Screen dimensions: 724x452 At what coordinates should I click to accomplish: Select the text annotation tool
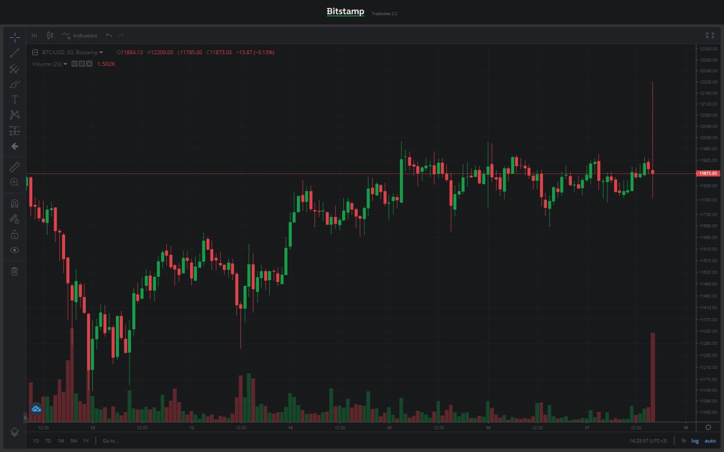tap(15, 99)
